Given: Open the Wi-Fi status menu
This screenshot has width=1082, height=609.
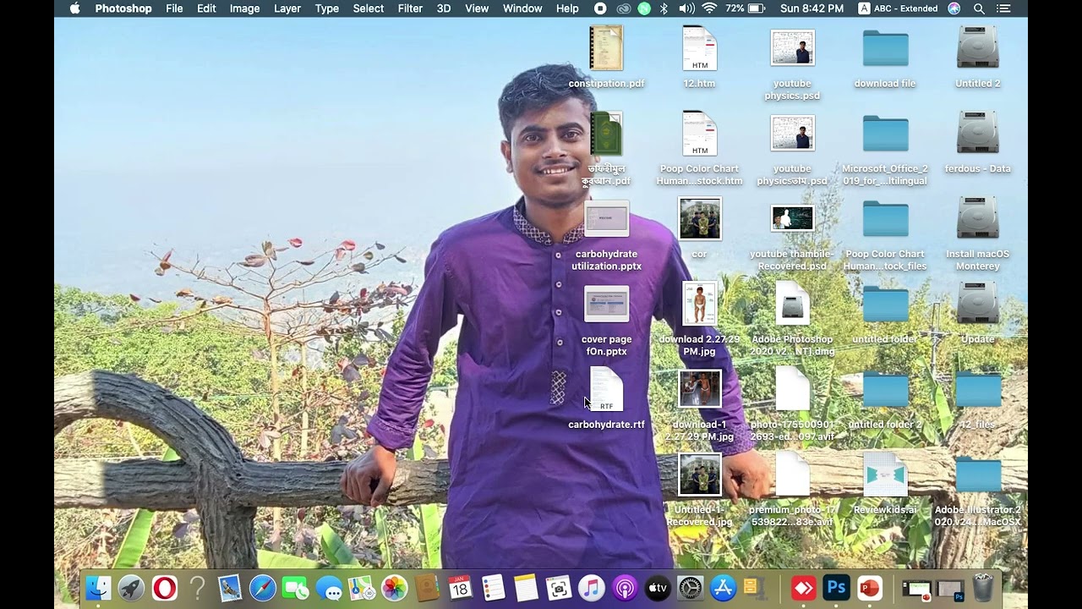Looking at the screenshot, I should [709, 8].
